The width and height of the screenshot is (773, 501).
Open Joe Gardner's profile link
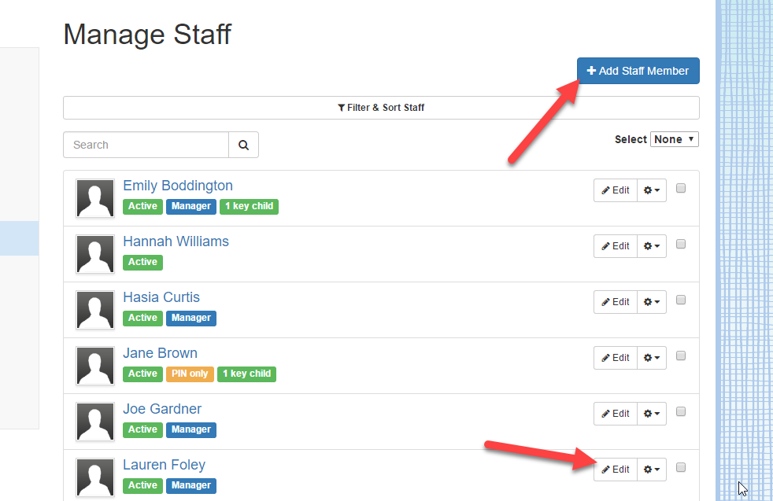tap(162, 409)
